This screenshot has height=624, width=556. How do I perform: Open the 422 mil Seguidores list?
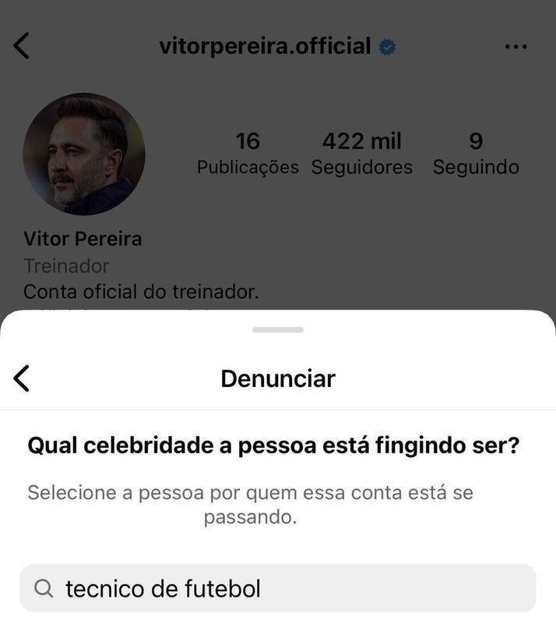(x=361, y=153)
